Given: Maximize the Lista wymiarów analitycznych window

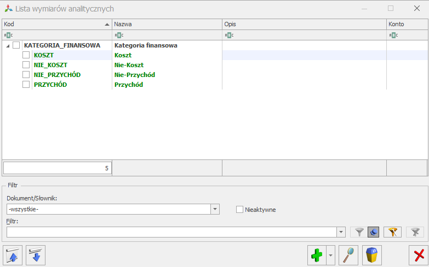Looking at the screenshot, I should pos(391,8).
